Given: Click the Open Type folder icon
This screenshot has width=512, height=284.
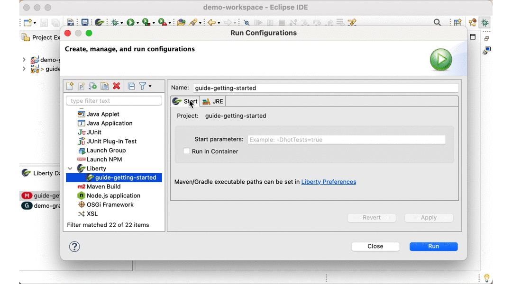Looking at the screenshot, I should [x=181, y=23].
